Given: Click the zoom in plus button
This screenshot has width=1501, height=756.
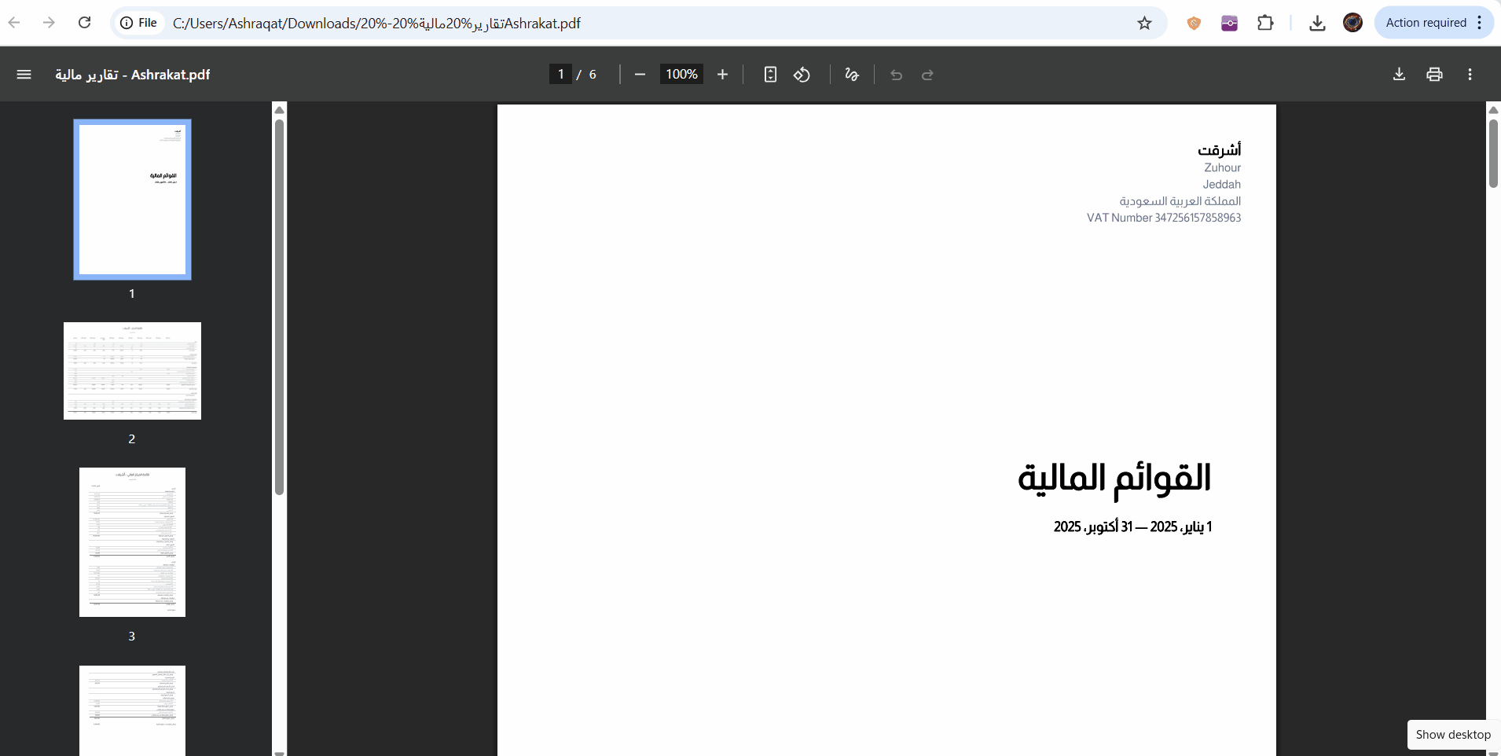Looking at the screenshot, I should tap(722, 75).
